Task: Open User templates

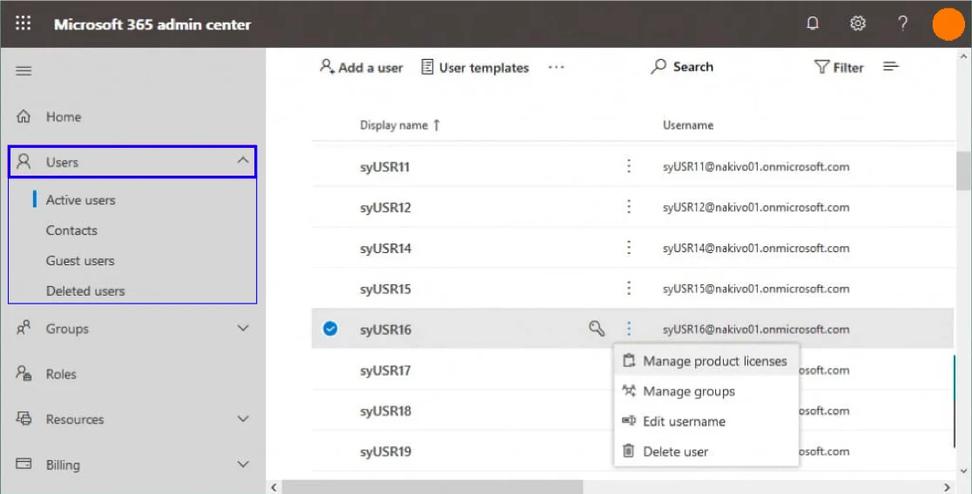Action: pyautogui.click(x=475, y=67)
